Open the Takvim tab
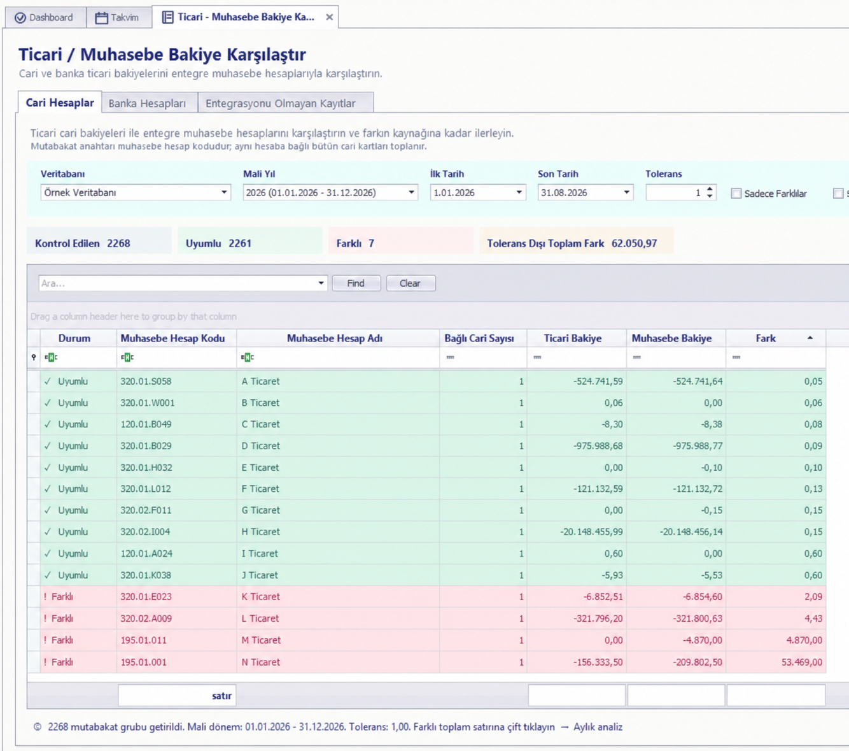Screen dimensions: 849x751 pos(118,17)
